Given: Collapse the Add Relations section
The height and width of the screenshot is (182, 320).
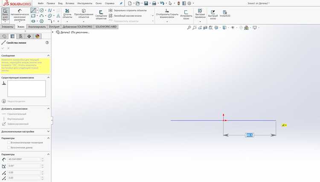Looking at the screenshot, I should (x=48, y=109).
